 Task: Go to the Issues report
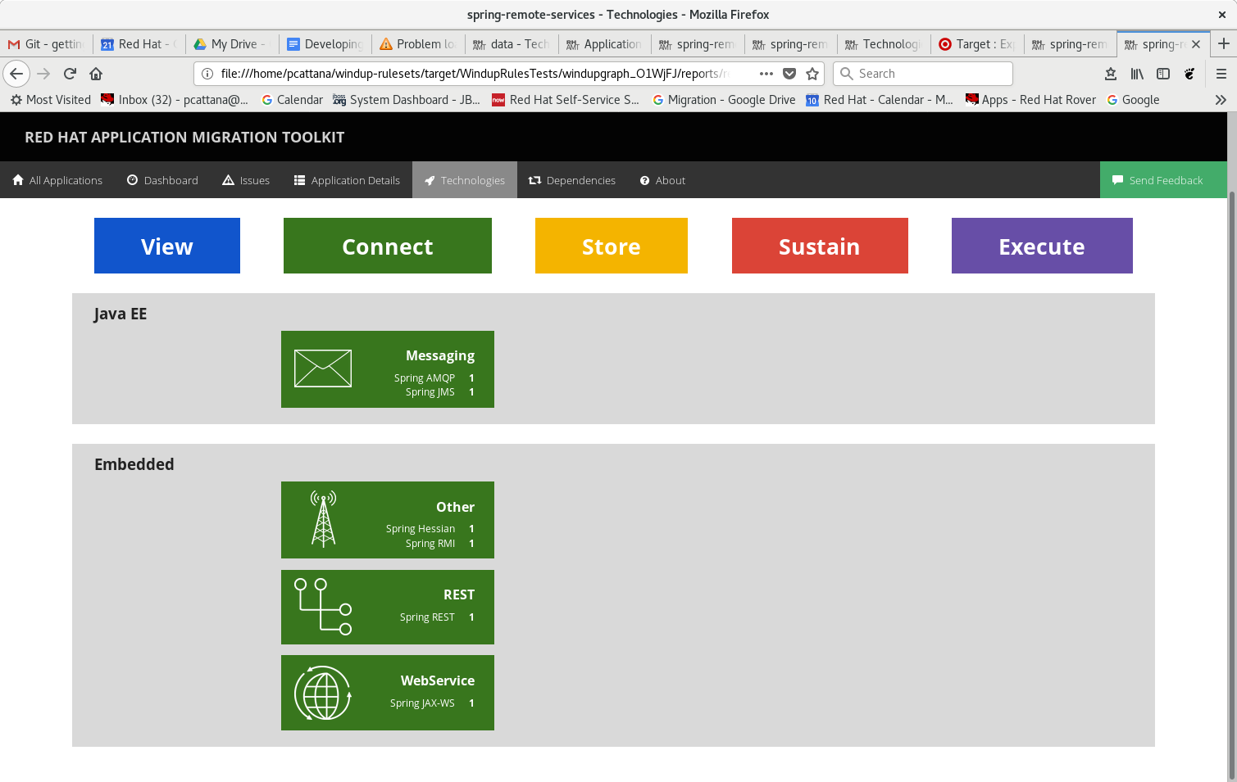pos(246,180)
